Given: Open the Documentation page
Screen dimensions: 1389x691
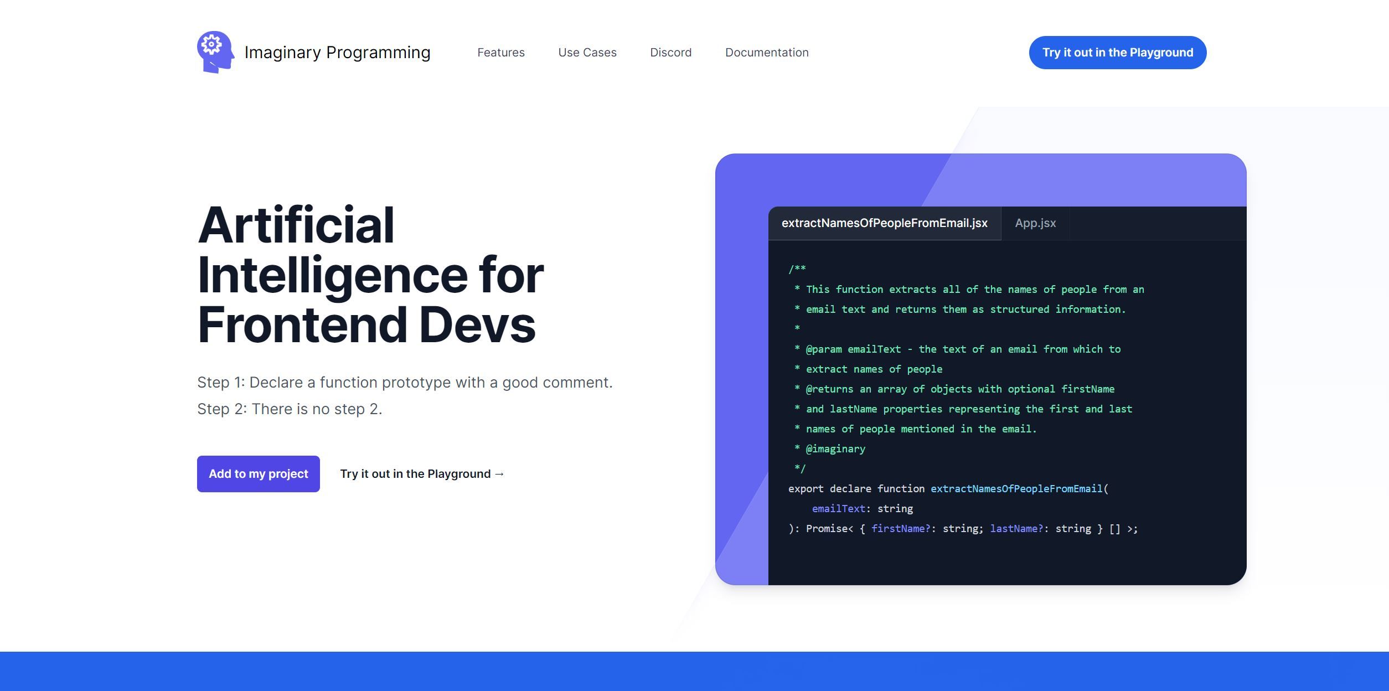Looking at the screenshot, I should [x=766, y=52].
